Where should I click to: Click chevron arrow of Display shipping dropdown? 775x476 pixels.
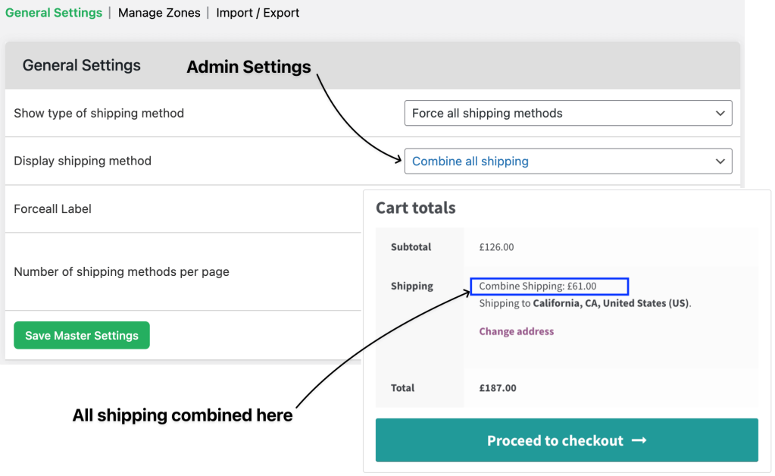point(720,161)
